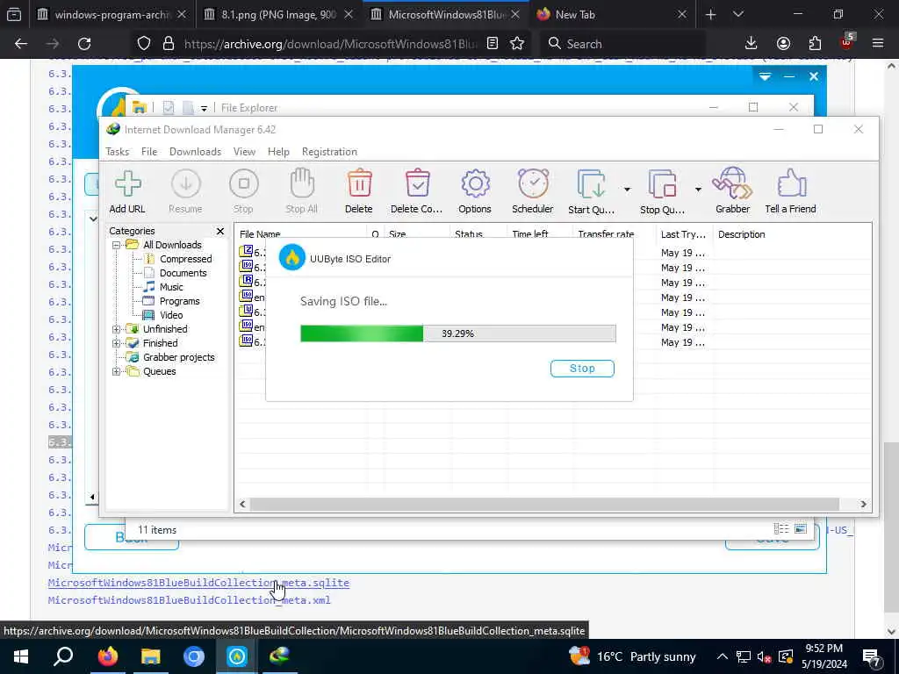
Task: Open Firefox account icon
Action: [783, 44]
